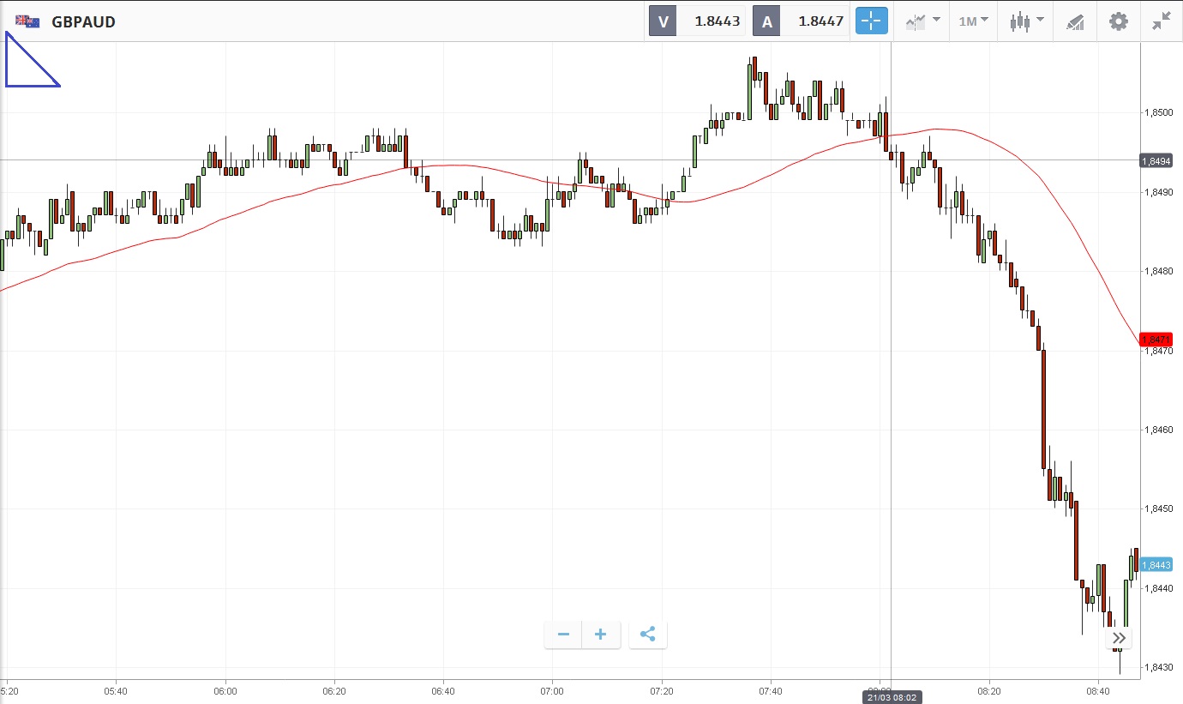Open the candlestick chart type dropdown
The image size is (1183, 704).
coord(1026,21)
